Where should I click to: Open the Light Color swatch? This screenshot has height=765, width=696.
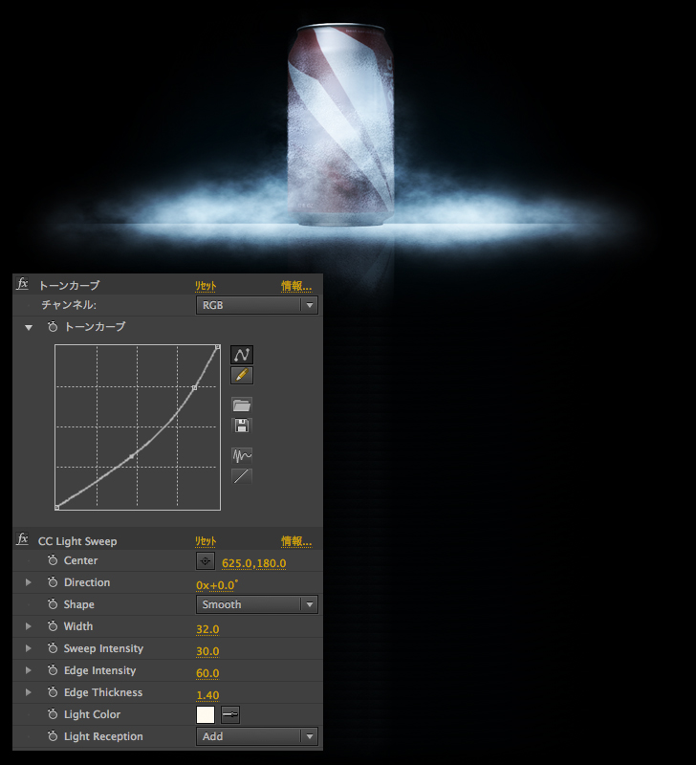206,714
